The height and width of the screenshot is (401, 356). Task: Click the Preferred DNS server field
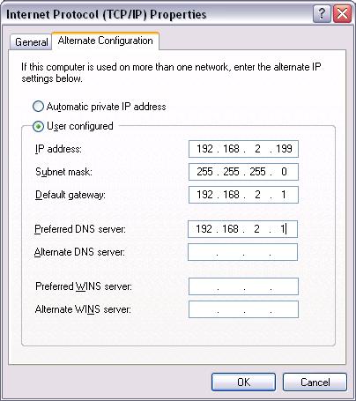tap(242, 229)
